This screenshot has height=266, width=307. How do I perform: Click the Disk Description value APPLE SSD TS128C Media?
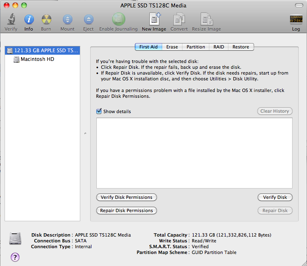103,235
